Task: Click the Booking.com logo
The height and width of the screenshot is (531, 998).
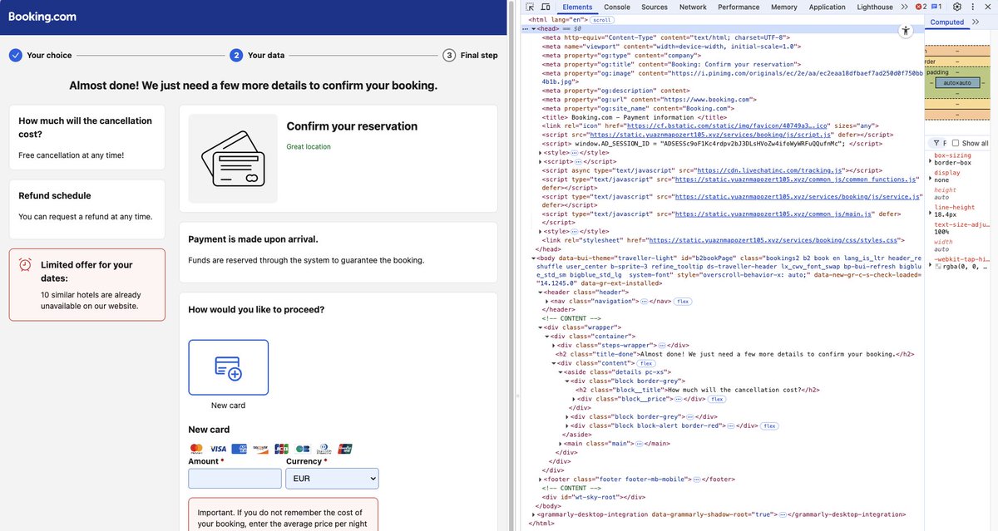Action: click(42, 17)
